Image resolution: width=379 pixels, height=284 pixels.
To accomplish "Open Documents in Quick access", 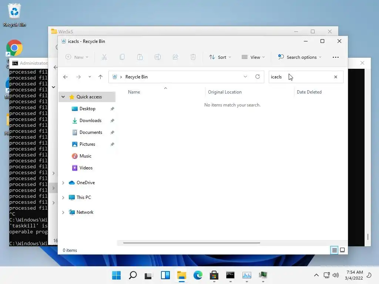I will coord(91,132).
